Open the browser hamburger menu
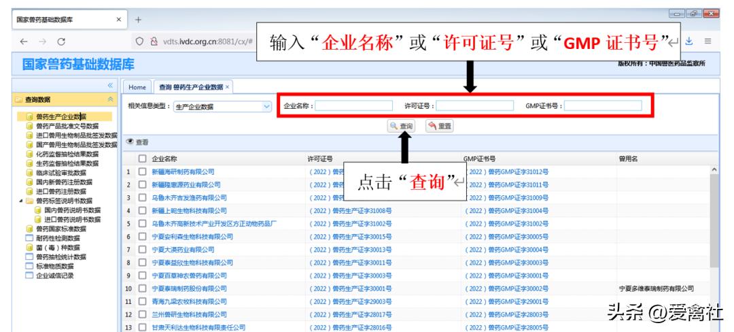Viewport: 734px width, 332px height. pos(707,41)
